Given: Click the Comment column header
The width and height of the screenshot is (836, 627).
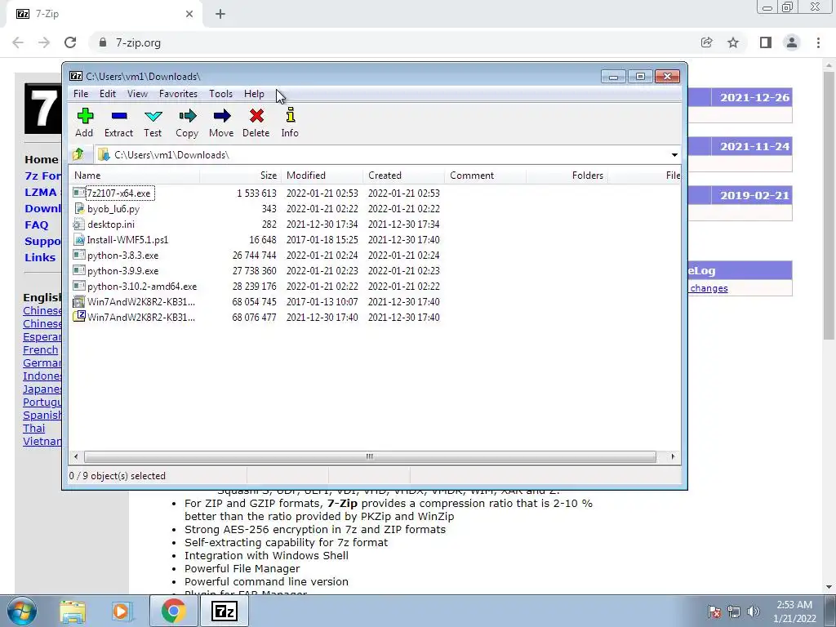Looking at the screenshot, I should click(x=485, y=176).
